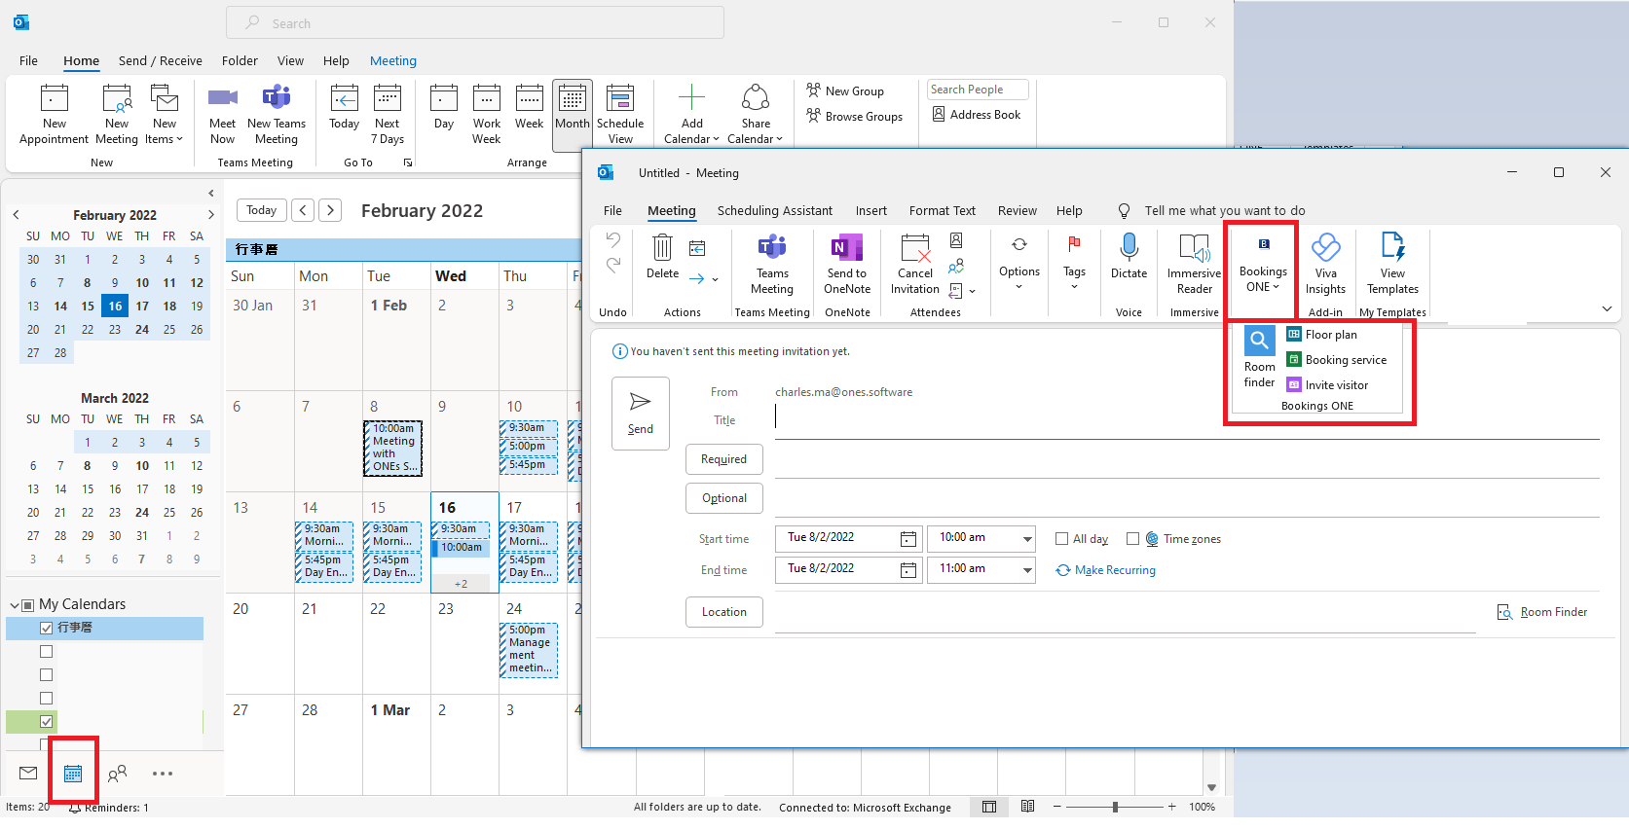The width and height of the screenshot is (1629, 830).
Task: Toggle the Time zones checkbox
Action: [1132, 539]
